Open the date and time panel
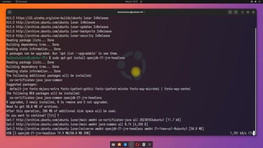Image resolution: width=263 pixels, height=148 pixels. (x=131, y=2)
